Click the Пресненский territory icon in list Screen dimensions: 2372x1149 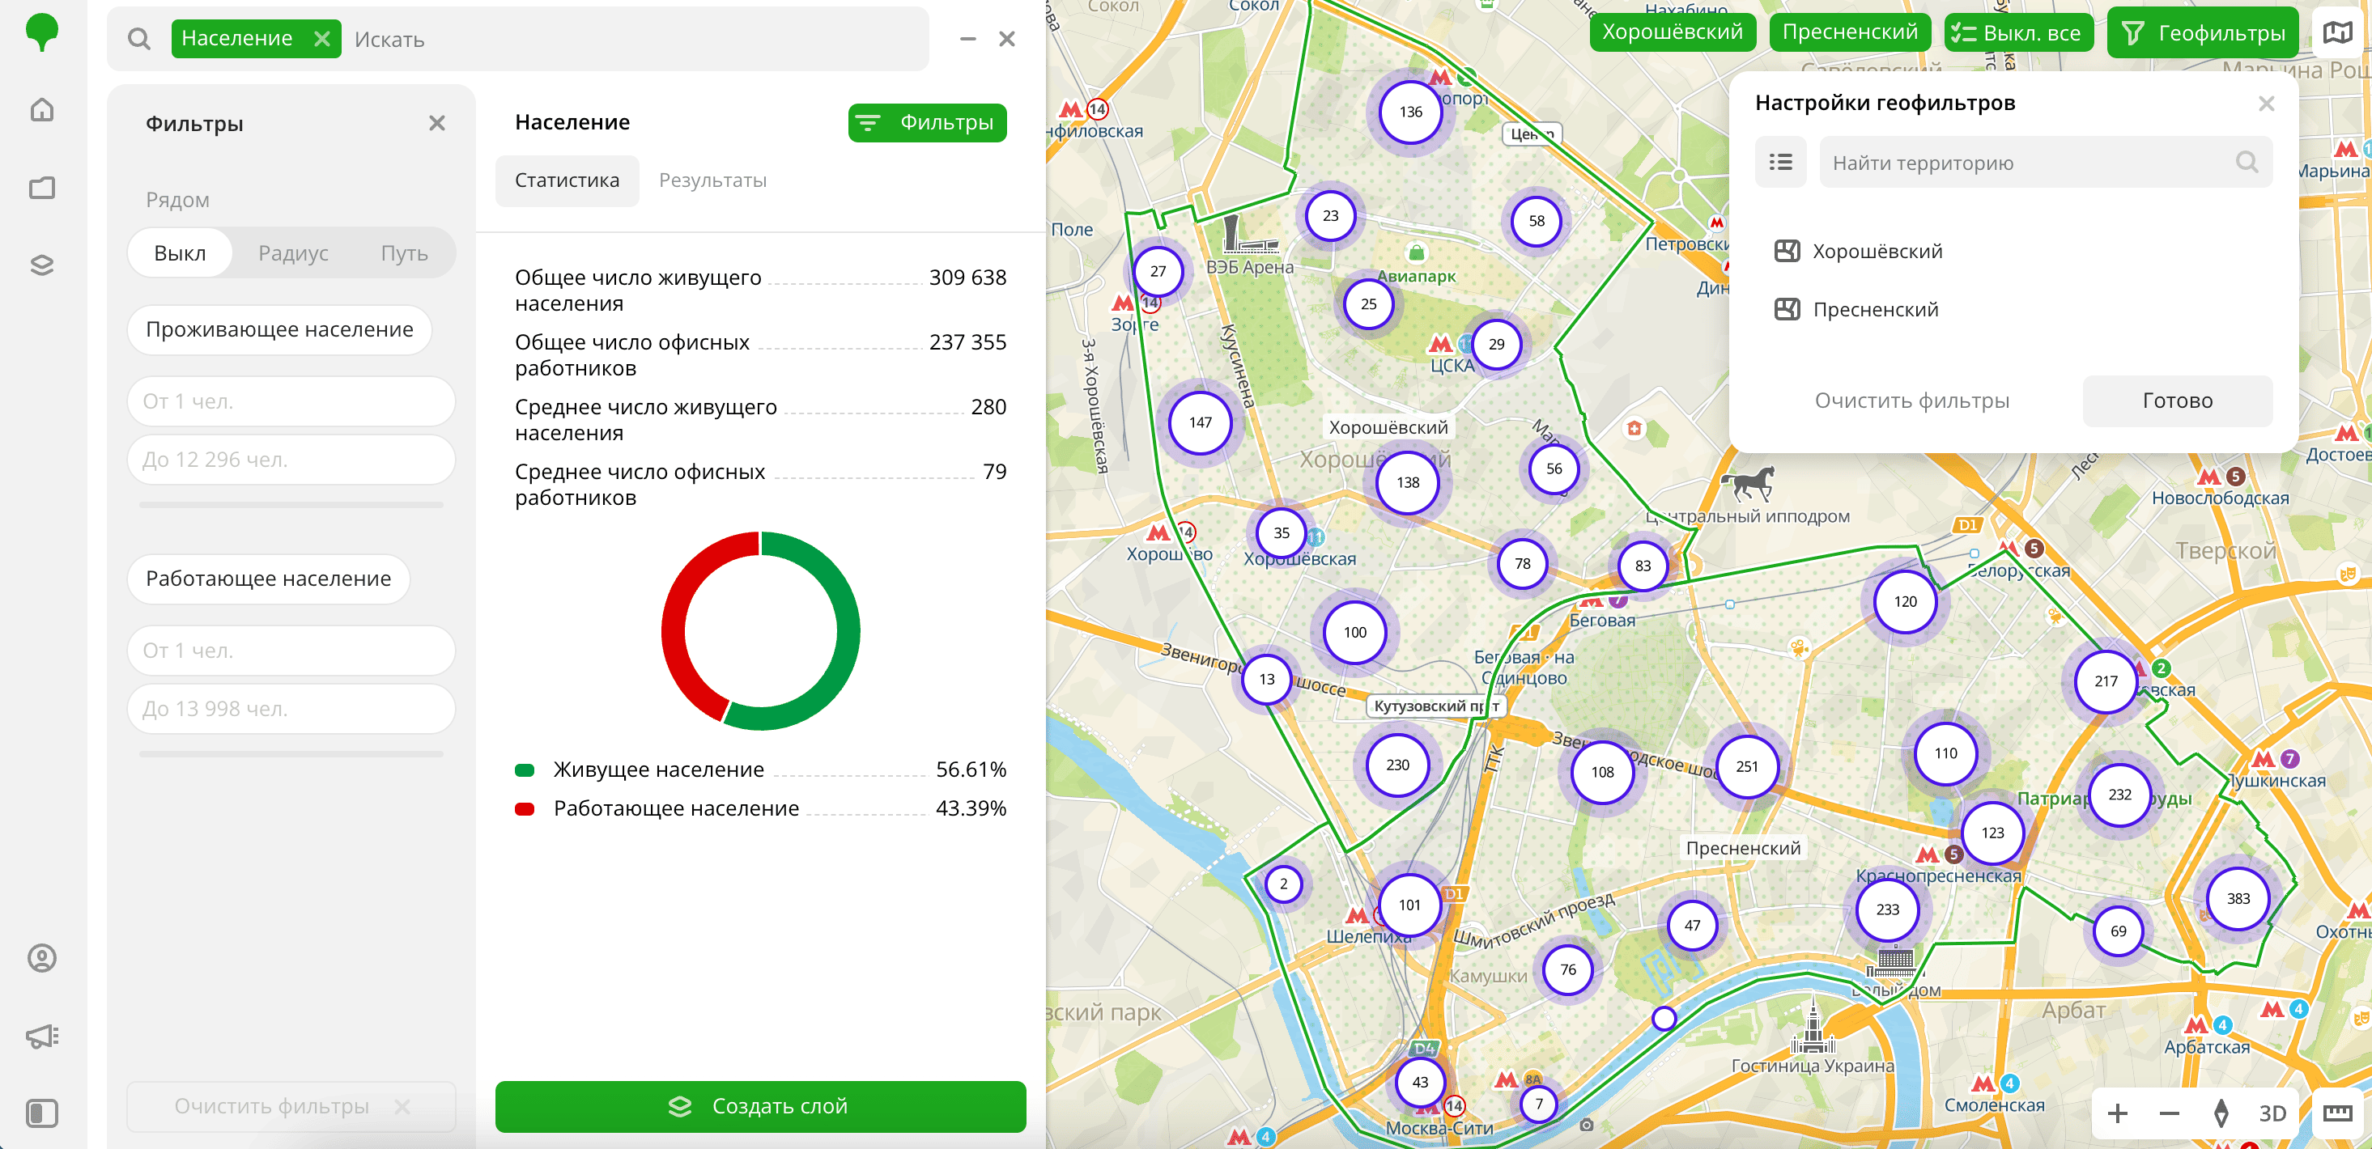(x=1787, y=309)
